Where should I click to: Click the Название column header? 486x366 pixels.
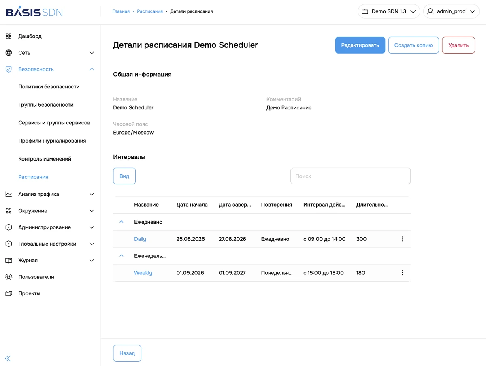pos(147,205)
